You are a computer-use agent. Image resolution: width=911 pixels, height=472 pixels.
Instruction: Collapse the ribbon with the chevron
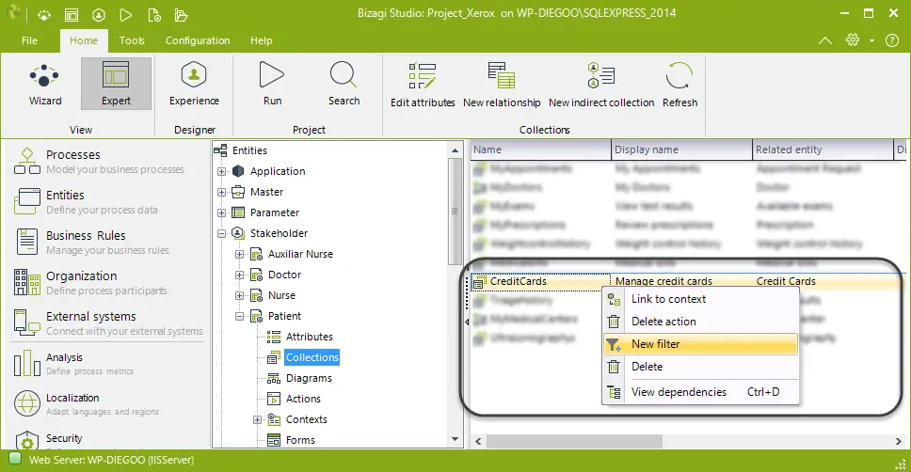(825, 40)
